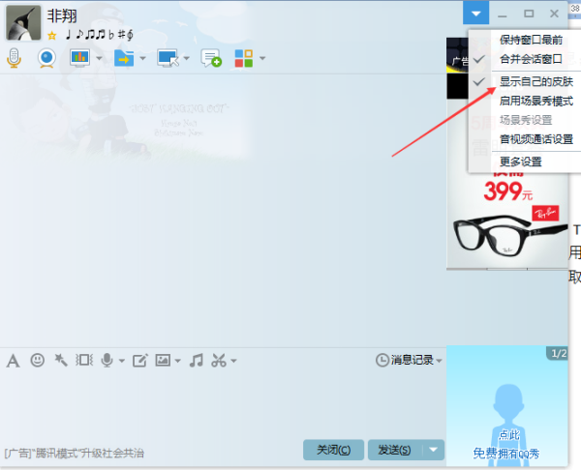The image size is (581, 470).
Task: Start a video call with the webcam icon
Action: tap(46, 58)
